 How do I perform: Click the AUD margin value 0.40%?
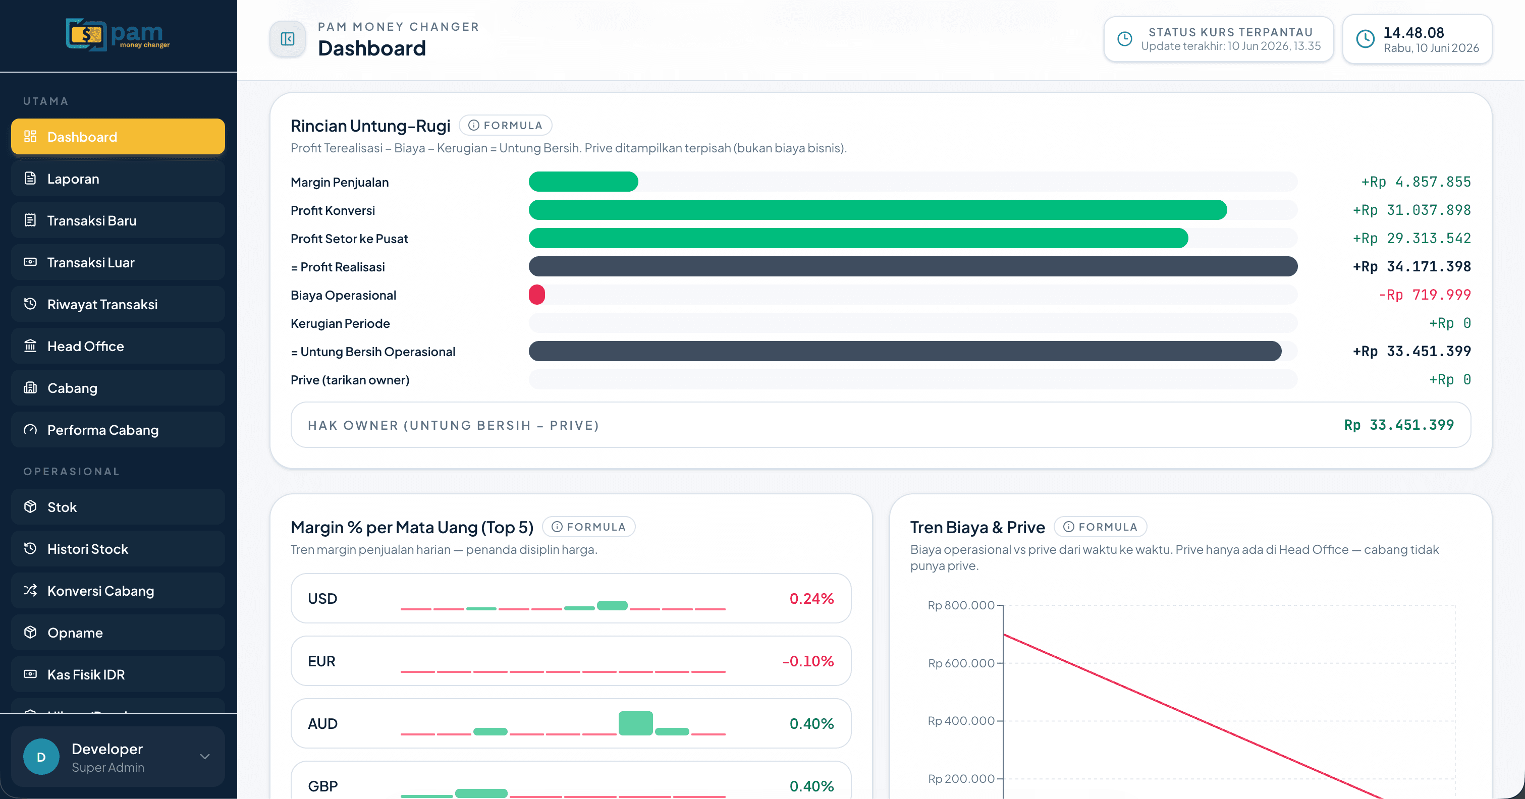pos(811,723)
